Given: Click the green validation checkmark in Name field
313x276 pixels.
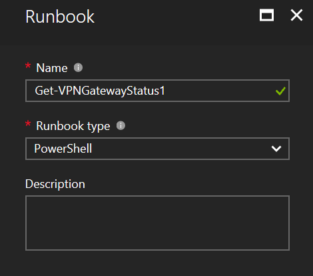Looking at the screenshot, I should pos(280,91).
